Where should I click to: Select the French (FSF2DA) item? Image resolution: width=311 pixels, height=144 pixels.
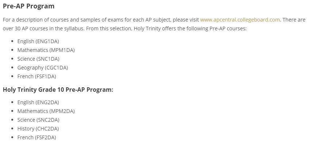pyautogui.click(x=37, y=137)
